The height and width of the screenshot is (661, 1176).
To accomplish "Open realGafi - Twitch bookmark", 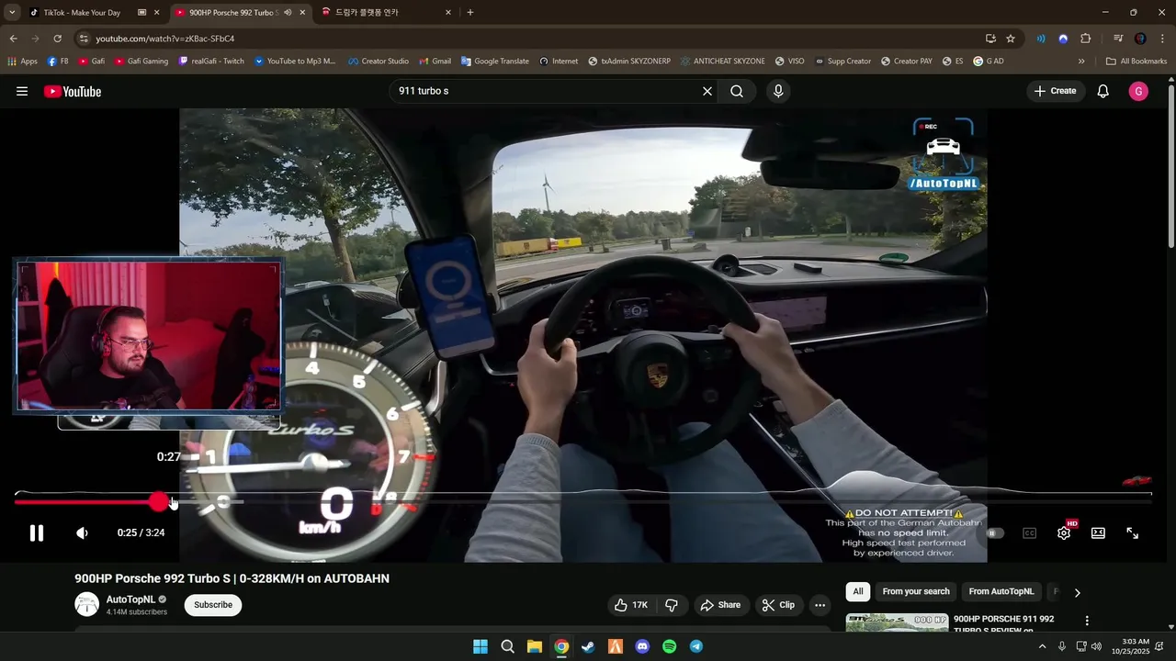I will click(x=211, y=62).
